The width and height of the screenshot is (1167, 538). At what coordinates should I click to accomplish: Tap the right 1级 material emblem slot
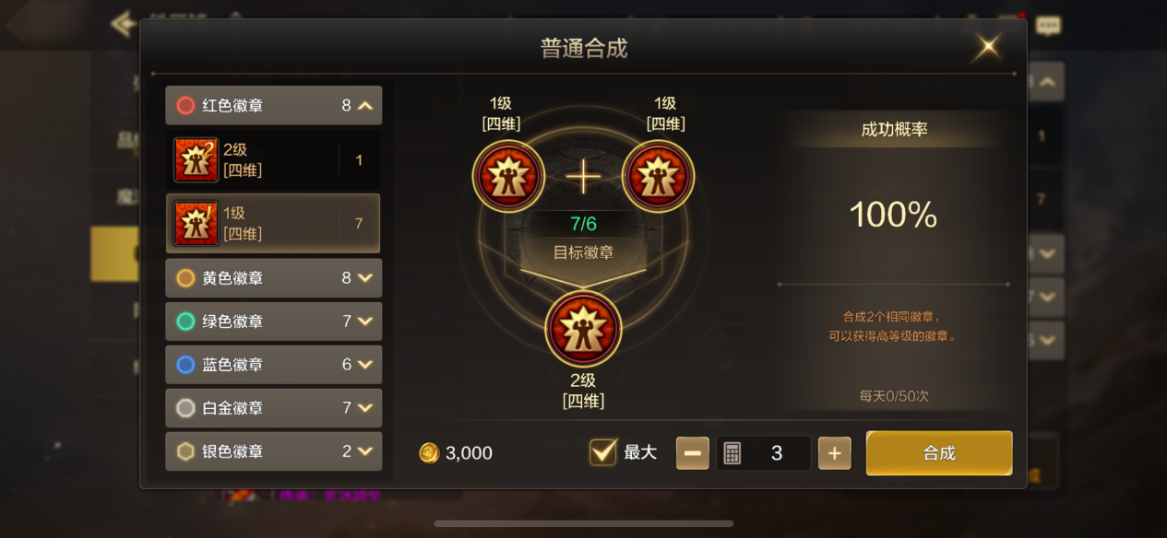pos(658,176)
